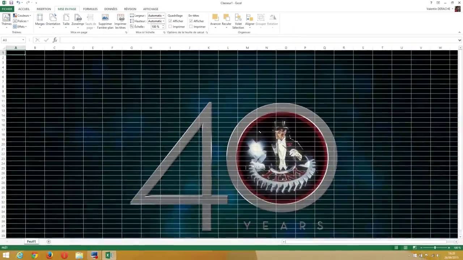Open Options de la feuille dialog launcher
The height and width of the screenshot is (260, 463).
[x=207, y=32]
